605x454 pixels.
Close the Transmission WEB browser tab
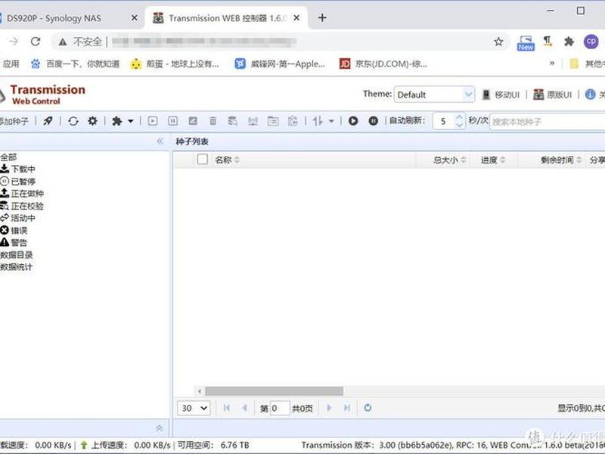pyautogui.click(x=296, y=17)
